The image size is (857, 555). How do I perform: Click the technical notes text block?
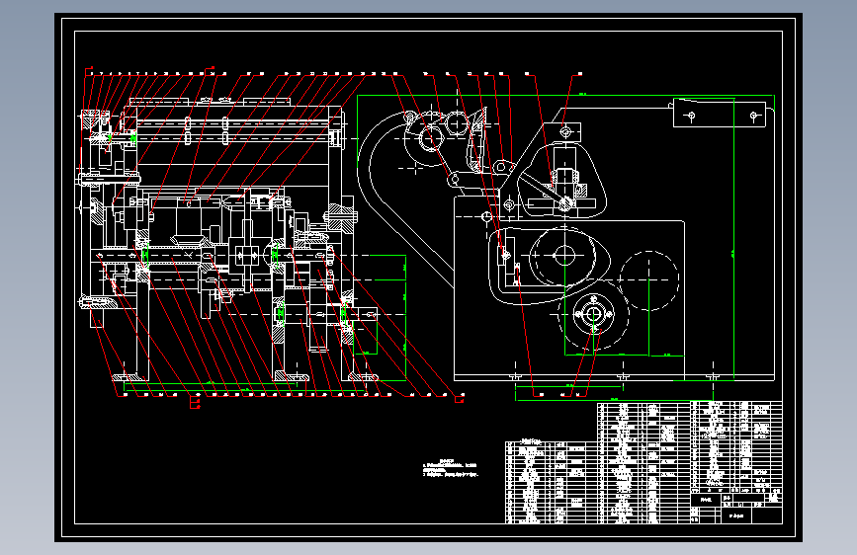tap(450, 468)
